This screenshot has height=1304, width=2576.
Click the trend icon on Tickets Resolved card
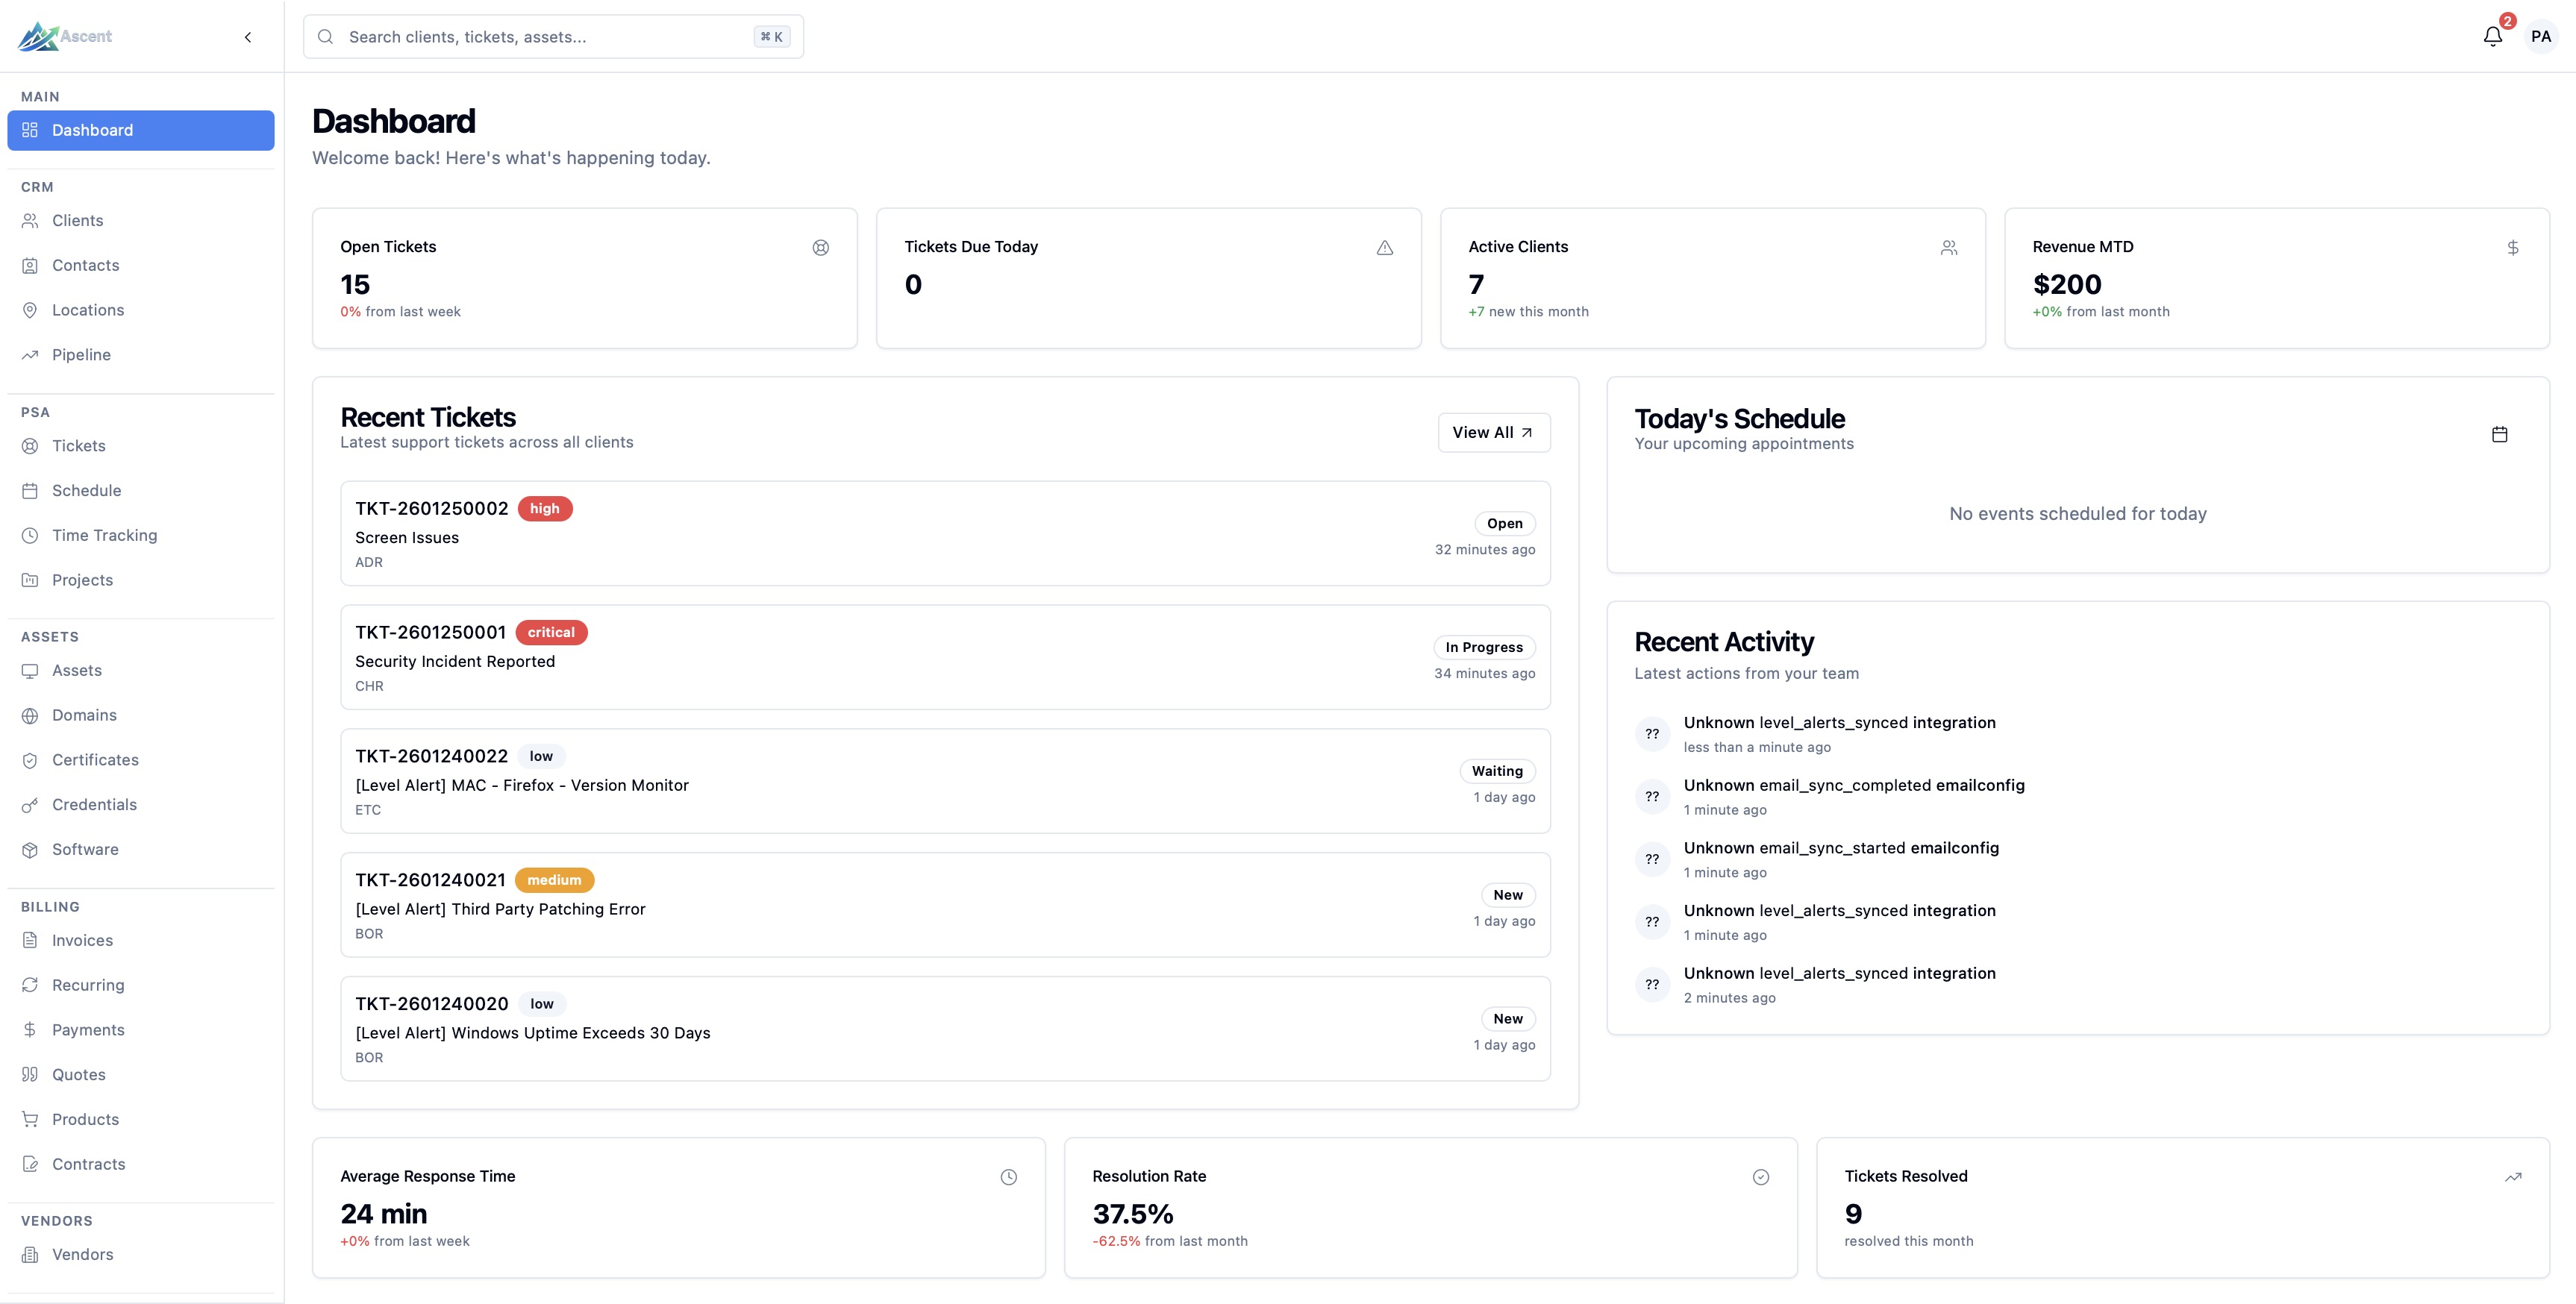pos(2513,1177)
